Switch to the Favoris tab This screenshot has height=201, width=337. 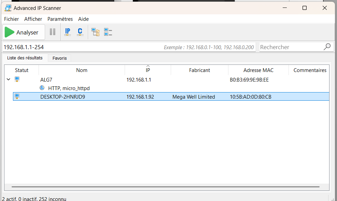[x=59, y=58]
